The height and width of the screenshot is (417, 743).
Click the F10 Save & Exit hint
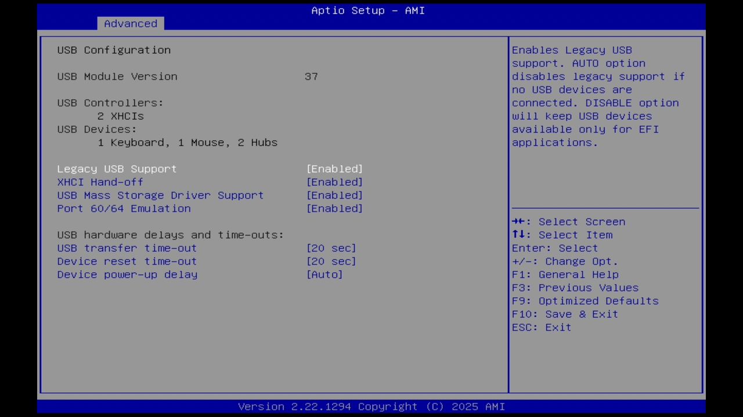click(564, 314)
